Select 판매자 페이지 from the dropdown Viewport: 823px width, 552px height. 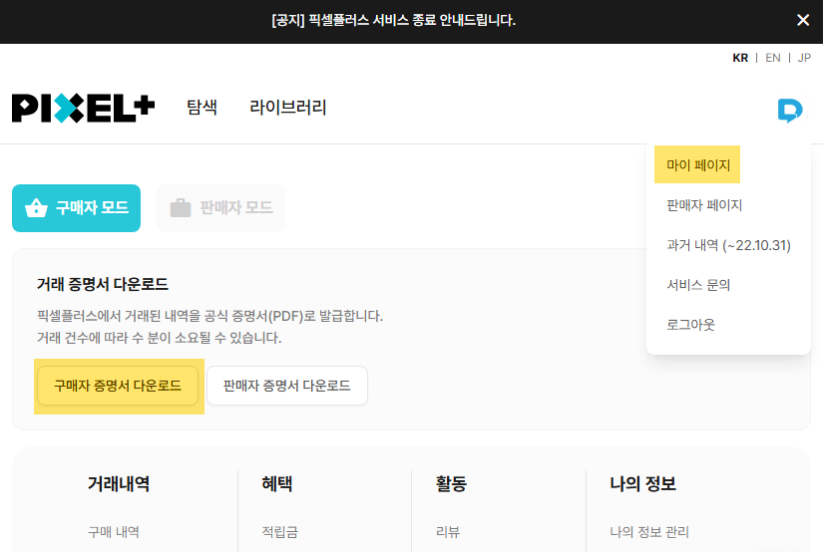[x=704, y=205]
